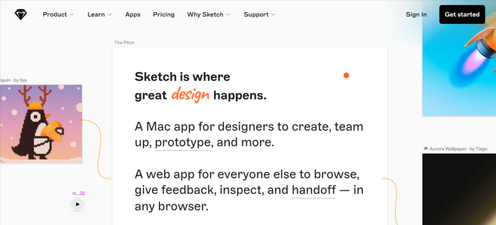Open the Support dropdown
496x225 pixels.
260,14
